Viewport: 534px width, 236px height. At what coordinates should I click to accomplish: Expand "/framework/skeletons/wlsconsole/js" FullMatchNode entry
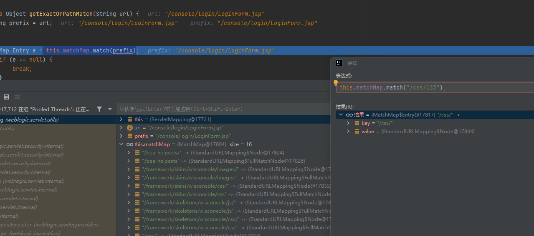[x=129, y=211]
